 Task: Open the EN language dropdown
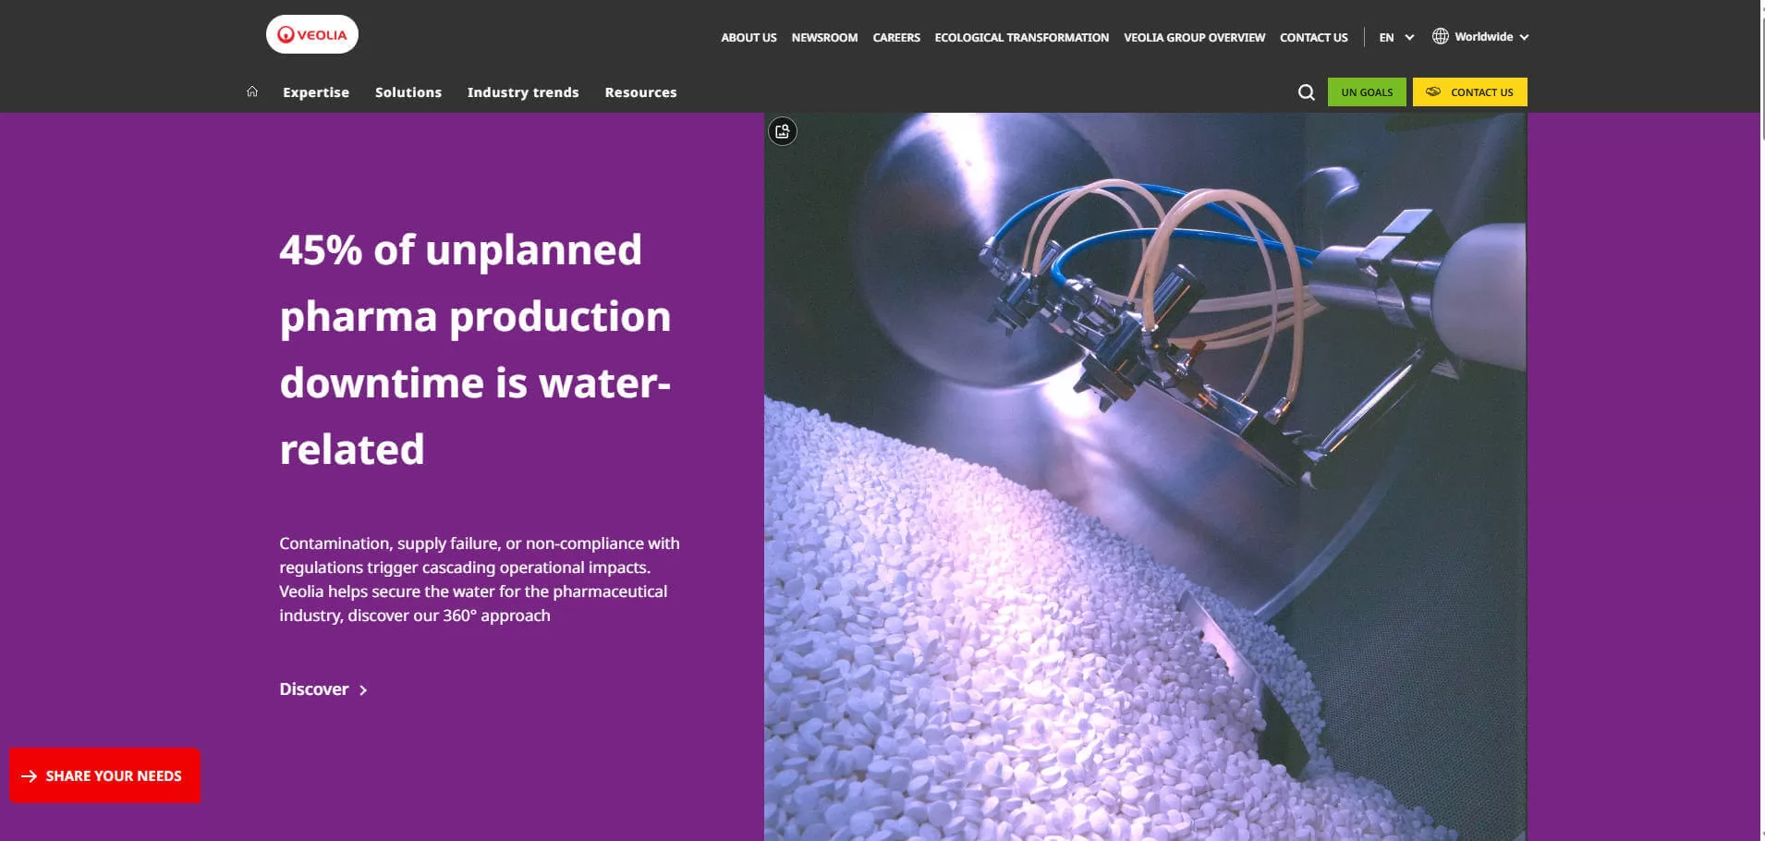(1394, 36)
